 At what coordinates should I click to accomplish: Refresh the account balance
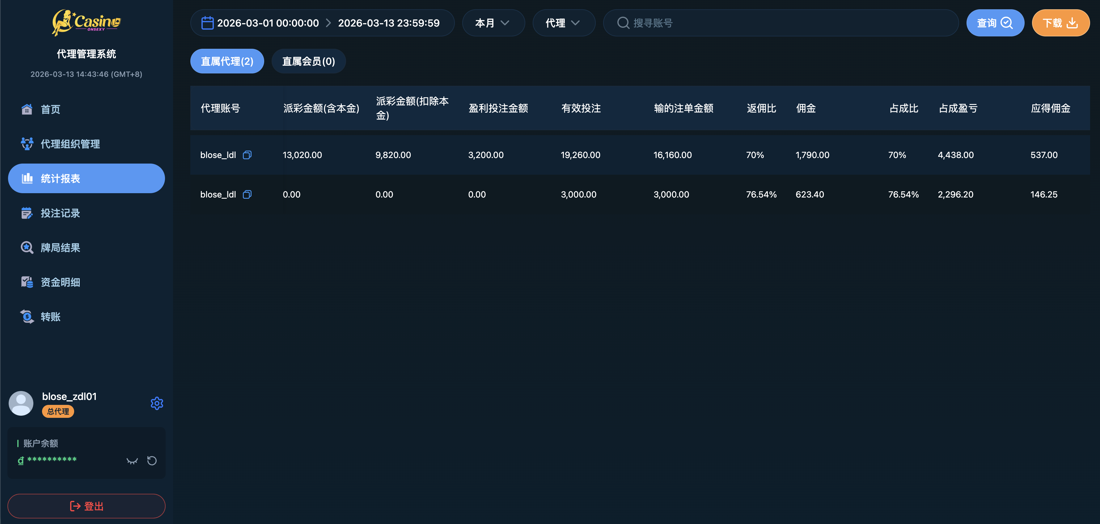pyautogui.click(x=152, y=460)
